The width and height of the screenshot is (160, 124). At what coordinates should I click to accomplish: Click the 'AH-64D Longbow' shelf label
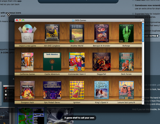coord(52,46)
